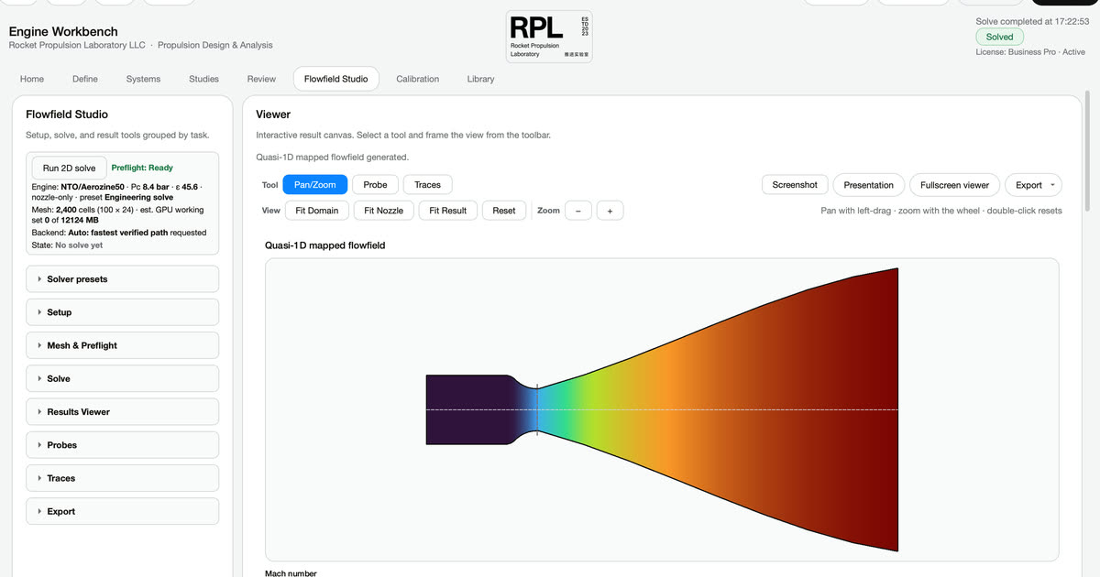
Task: Expand the Probes section
Action: (x=122, y=445)
